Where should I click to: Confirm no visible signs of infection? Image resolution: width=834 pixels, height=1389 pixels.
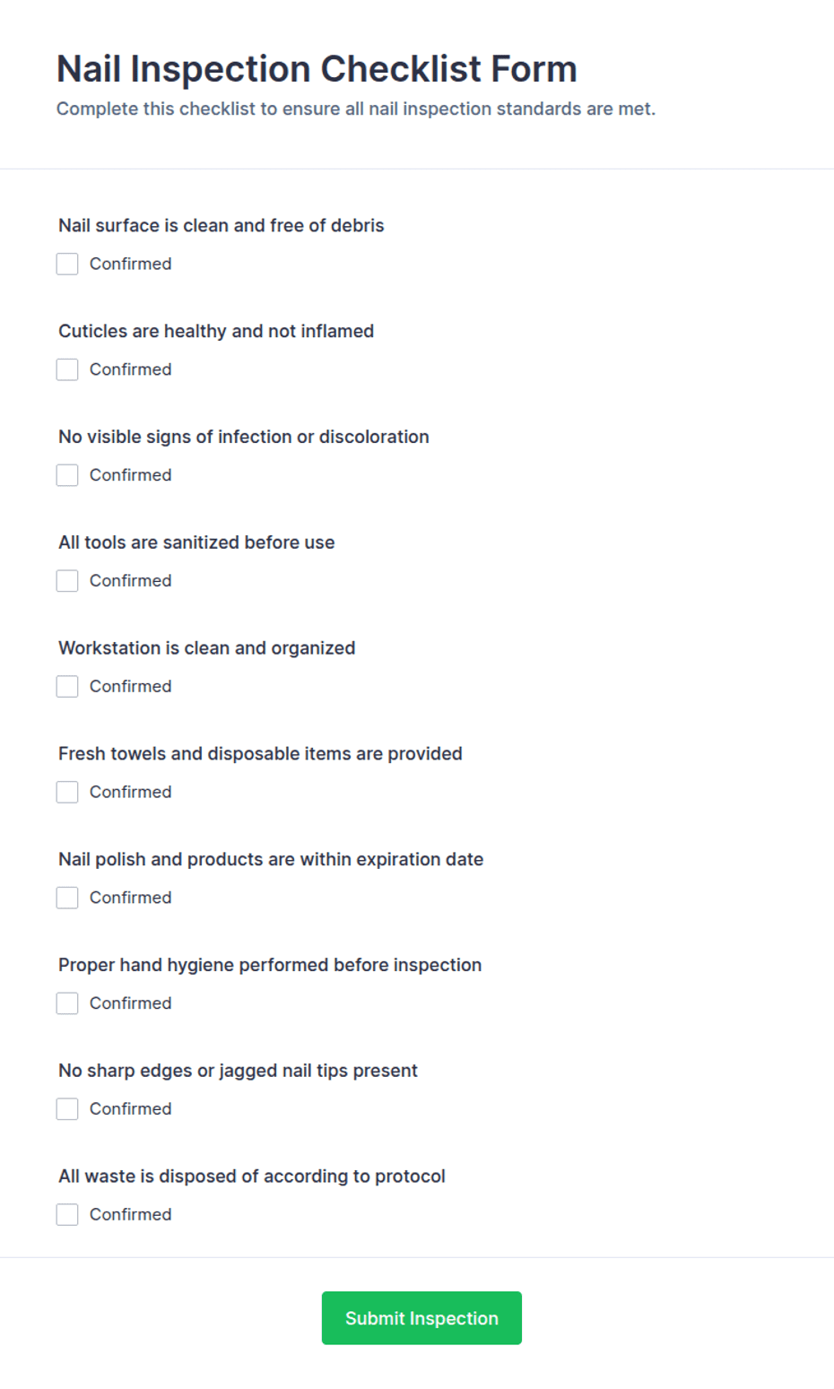coord(67,475)
